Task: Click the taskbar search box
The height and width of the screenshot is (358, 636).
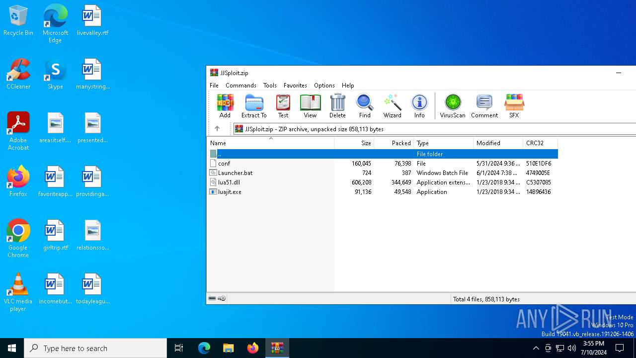Action: 95,348
